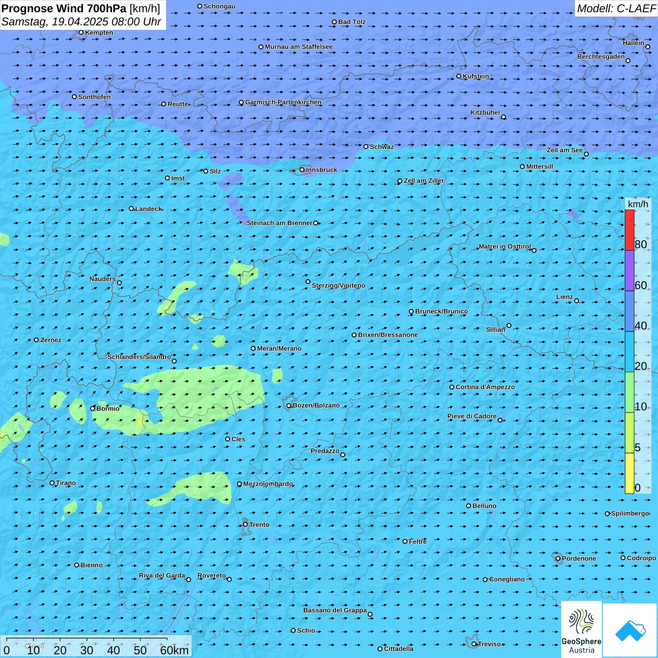Click the GeoSphere Austria logo
This screenshot has width=658, height=658.
(x=581, y=629)
